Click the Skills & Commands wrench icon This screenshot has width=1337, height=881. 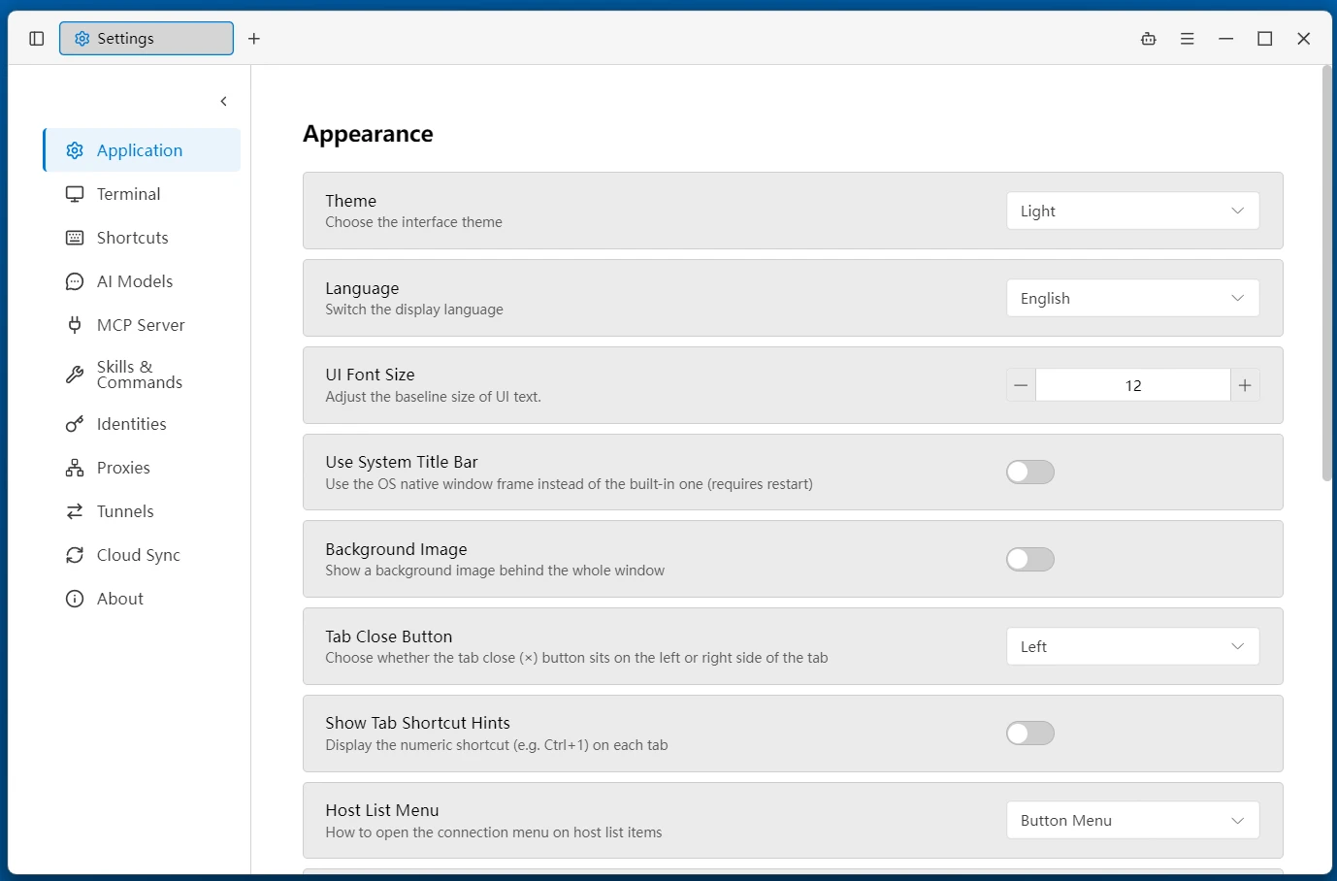click(x=75, y=375)
